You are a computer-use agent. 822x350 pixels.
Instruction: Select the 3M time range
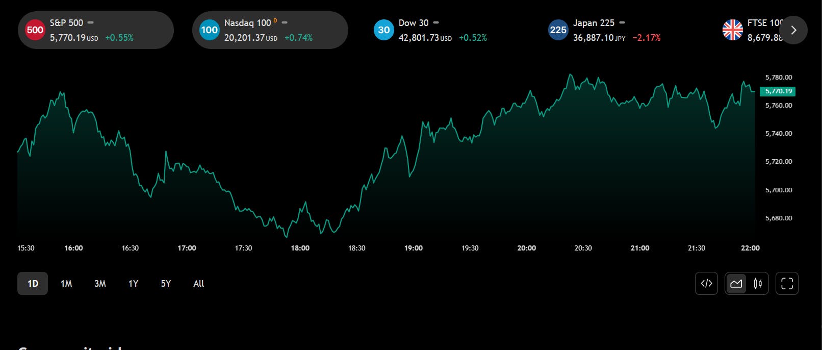click(100, 284)
